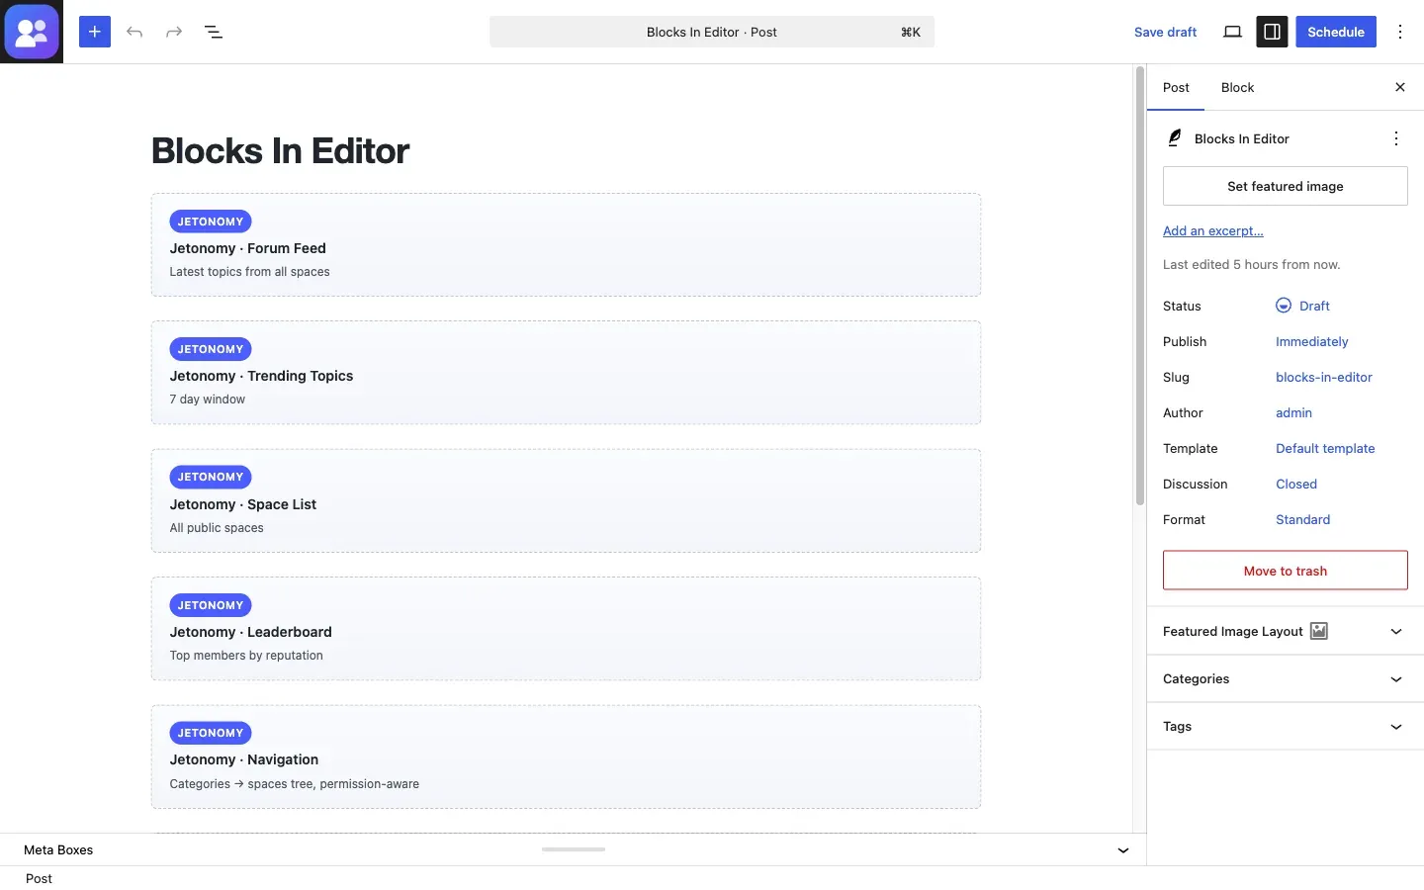Change the author admin
Screen dimensions: 1424x890
1293,412
